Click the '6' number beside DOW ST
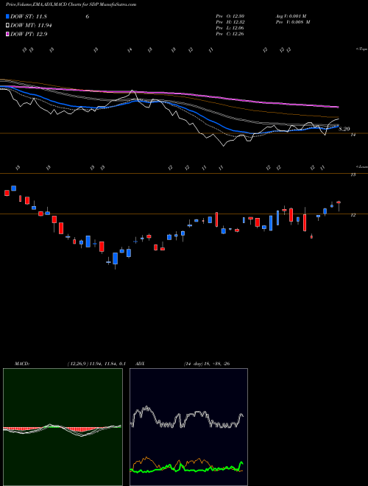 coord(88,16)
